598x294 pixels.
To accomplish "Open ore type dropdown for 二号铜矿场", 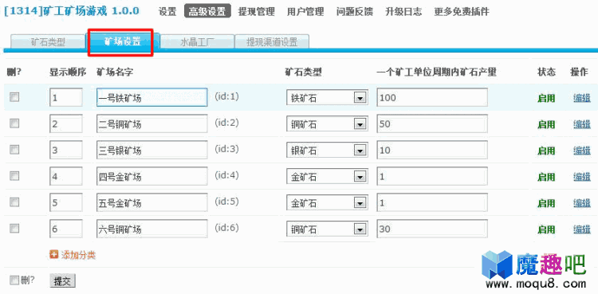I will [327, 124].
